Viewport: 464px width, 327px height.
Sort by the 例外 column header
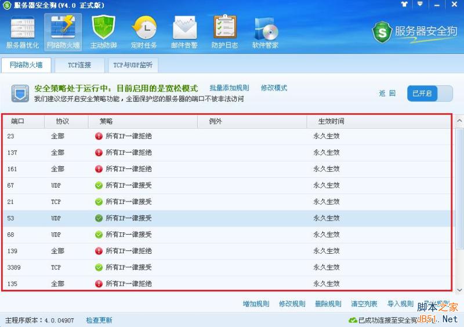pos(252,121)
